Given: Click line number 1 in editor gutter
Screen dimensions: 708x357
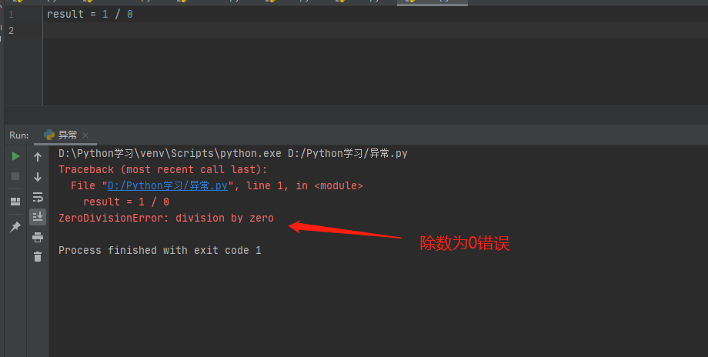Looking at the screenshot, I should pos(12,15).
